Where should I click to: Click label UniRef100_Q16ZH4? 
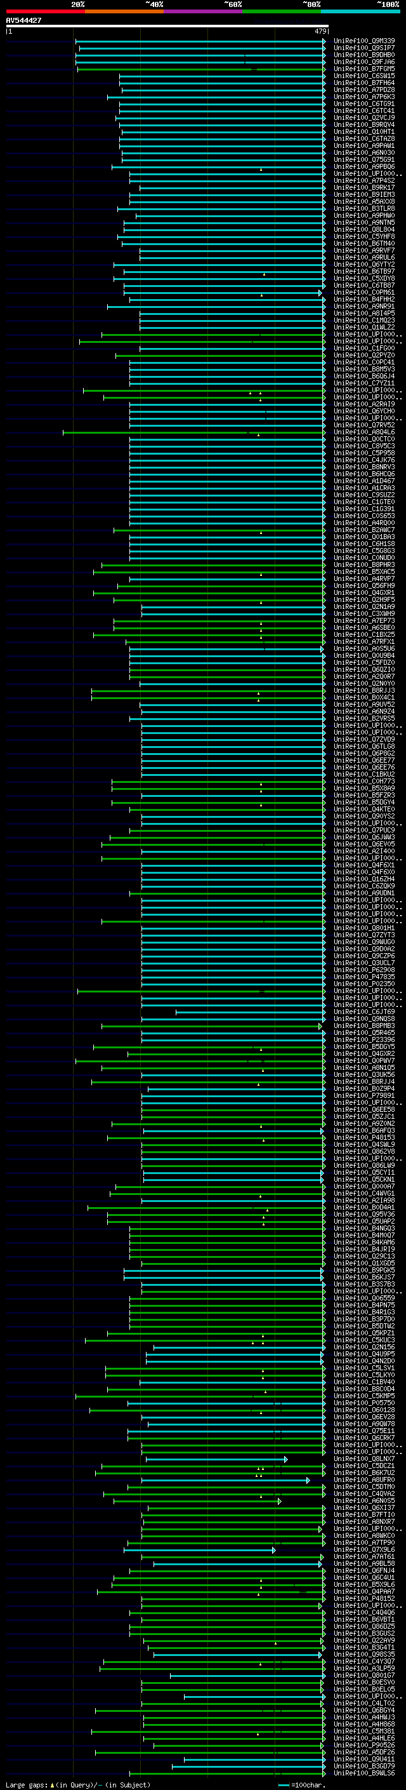point(364,879)
